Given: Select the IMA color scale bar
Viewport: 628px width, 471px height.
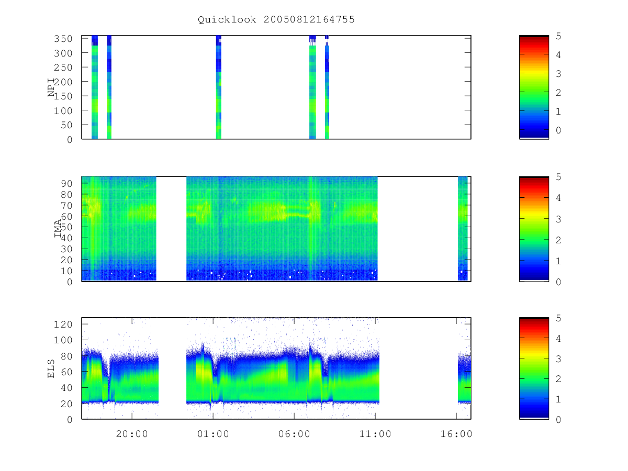Looking at the screenshot, I should (534, 229).
